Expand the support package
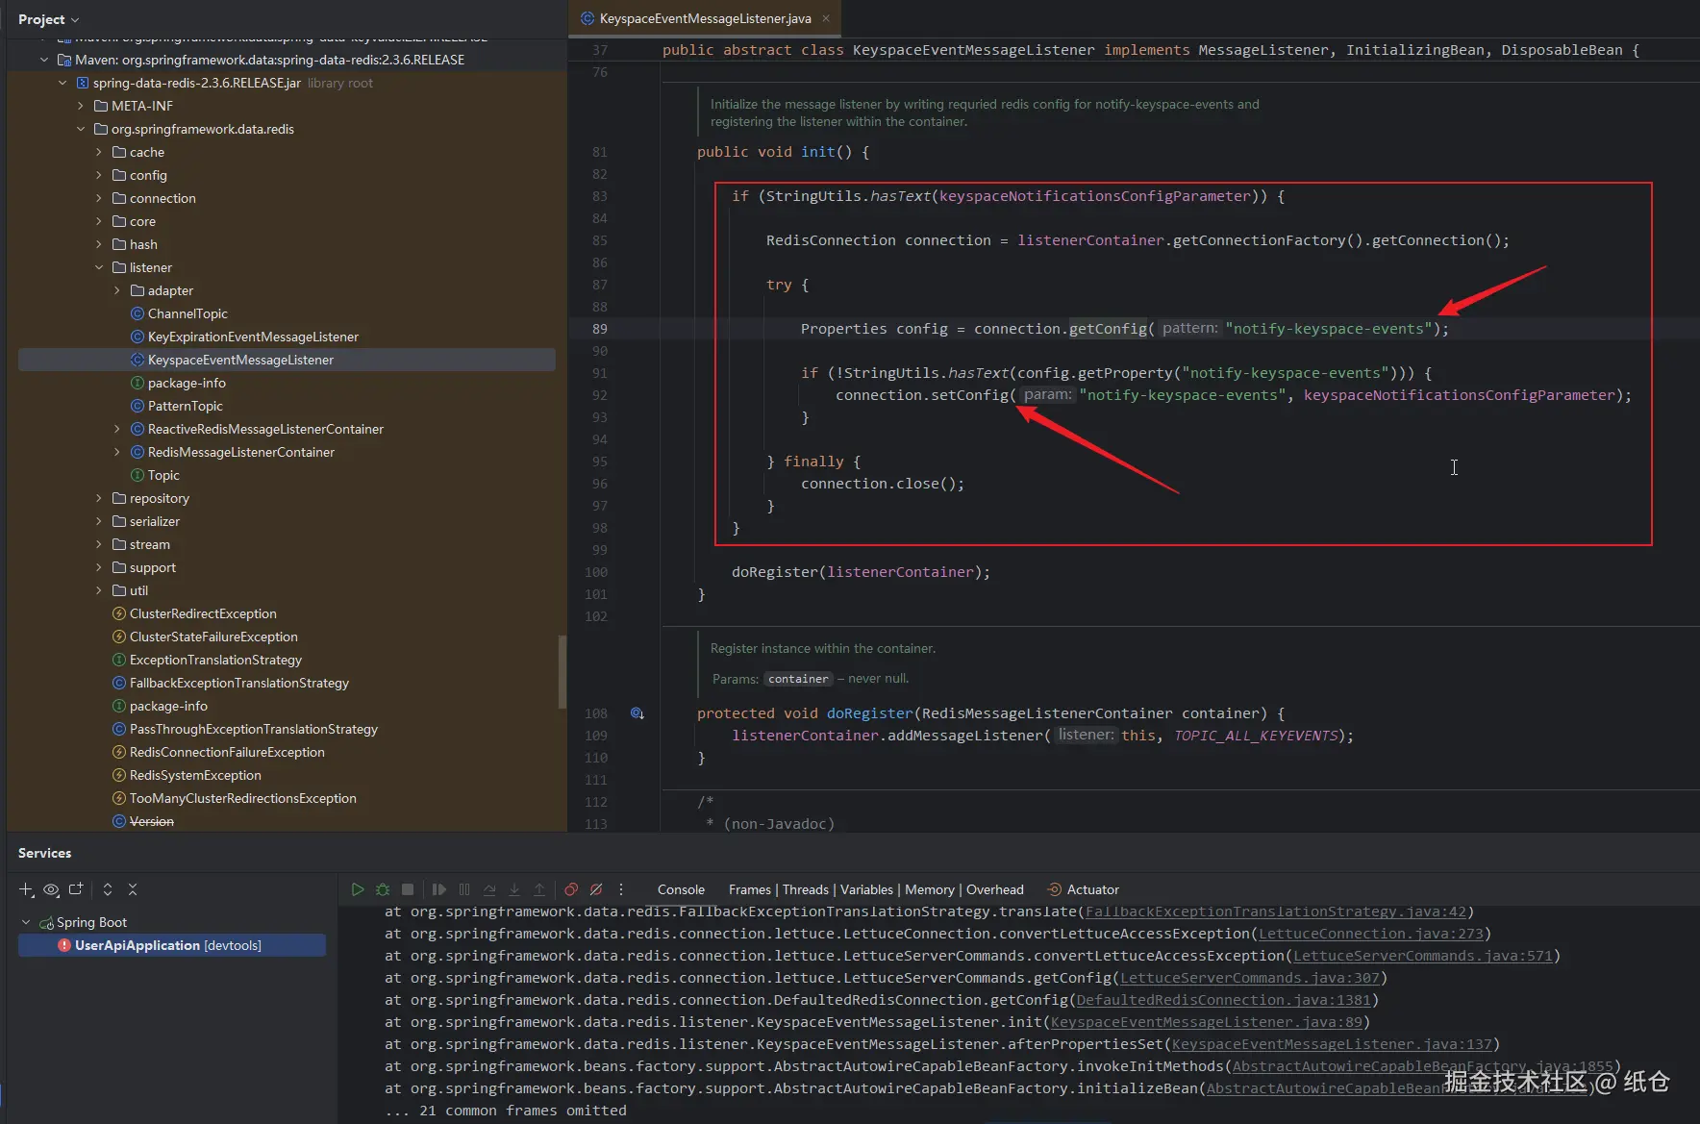Image resolution: width=1700 pixels, height=1124 pixels. (x=99, y=567)
